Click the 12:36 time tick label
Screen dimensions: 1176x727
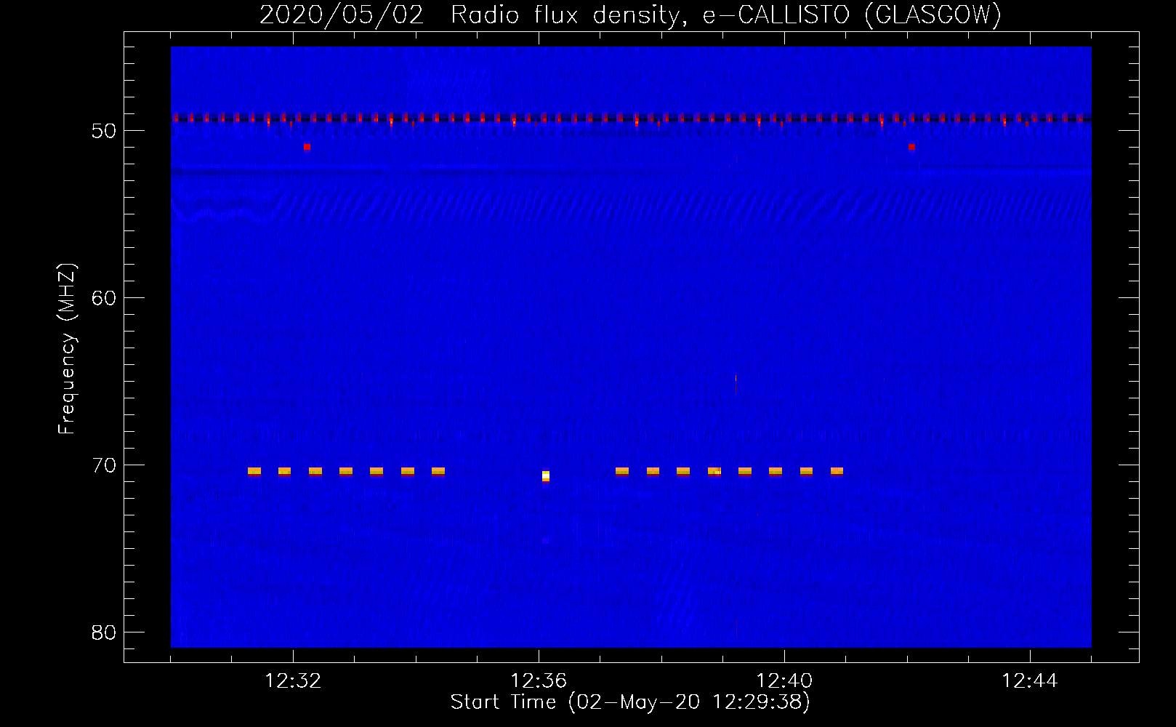539,681
